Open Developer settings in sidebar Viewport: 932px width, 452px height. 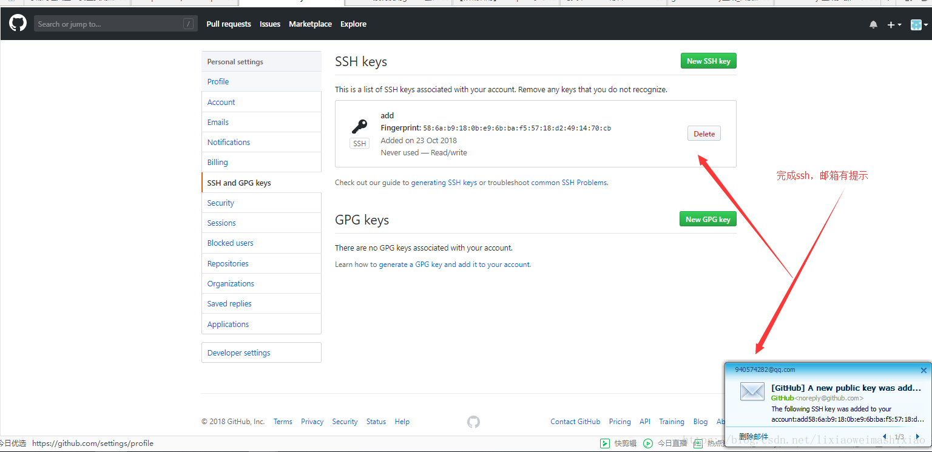262,352
